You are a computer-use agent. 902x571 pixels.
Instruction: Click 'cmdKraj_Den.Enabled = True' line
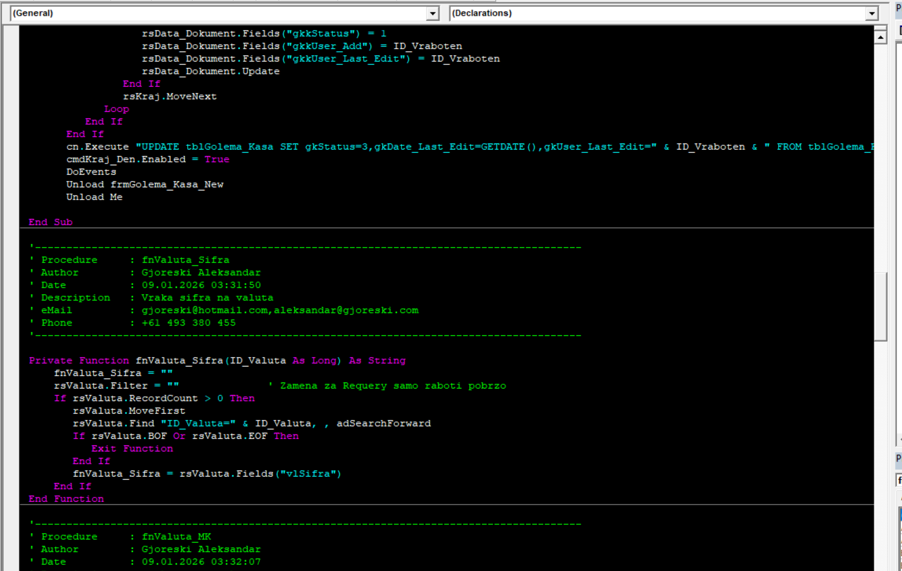tap(148, 159)
